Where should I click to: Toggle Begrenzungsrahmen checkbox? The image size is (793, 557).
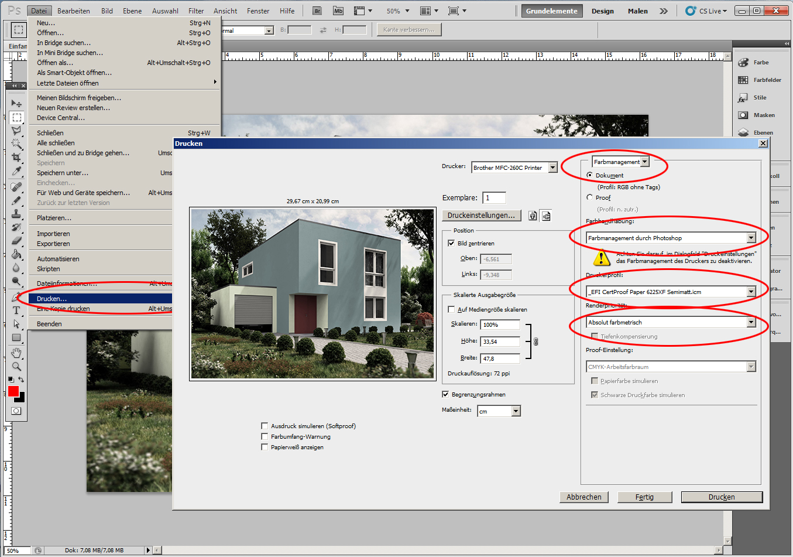click(445, 394)
